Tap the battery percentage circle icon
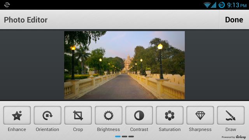This screenshot has height=140, width=249. tap(222, 5)
